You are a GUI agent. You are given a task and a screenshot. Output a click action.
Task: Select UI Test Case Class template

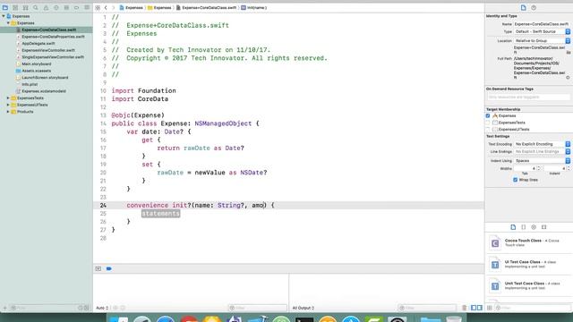tap(529, 265)
